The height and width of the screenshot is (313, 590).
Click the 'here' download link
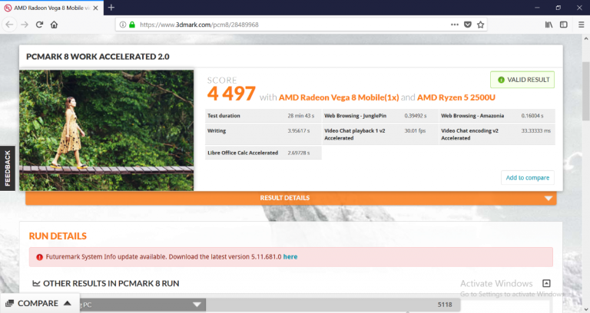pos(290,256)
